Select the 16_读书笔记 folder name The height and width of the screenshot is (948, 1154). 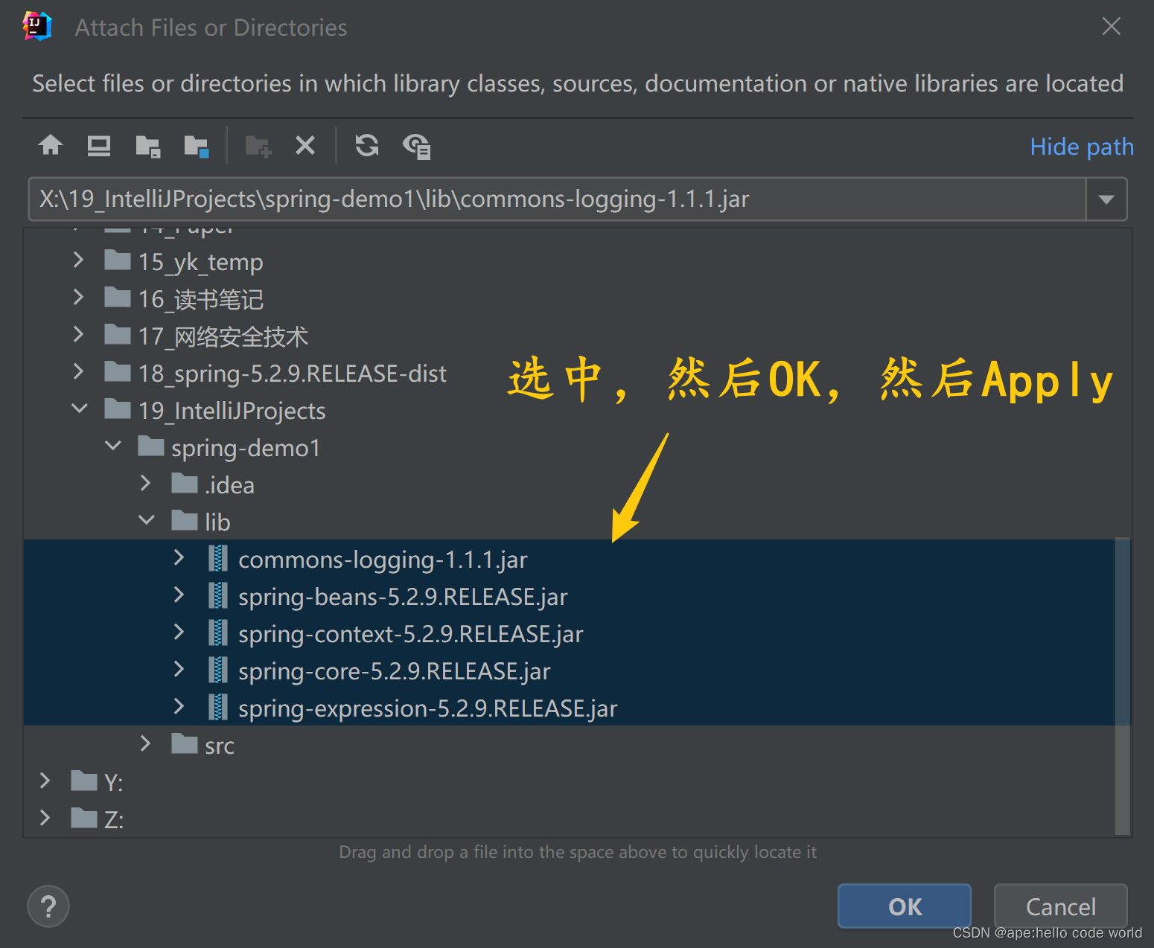click(201, 299)
